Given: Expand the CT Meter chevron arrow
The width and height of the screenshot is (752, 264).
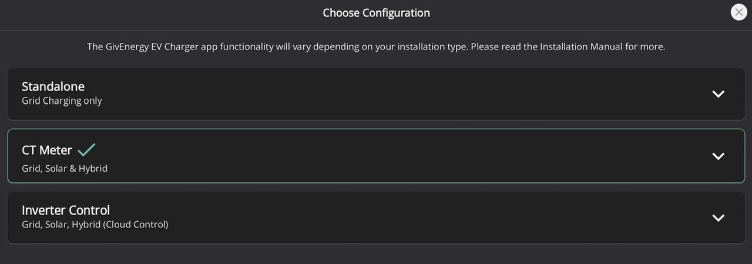Looking at the screenshot, I should point(718,156).
